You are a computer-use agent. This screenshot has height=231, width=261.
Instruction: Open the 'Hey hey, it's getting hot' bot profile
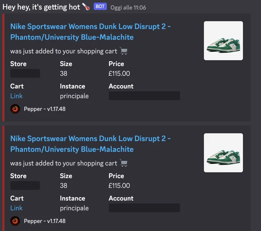click(x=41, y=7)
